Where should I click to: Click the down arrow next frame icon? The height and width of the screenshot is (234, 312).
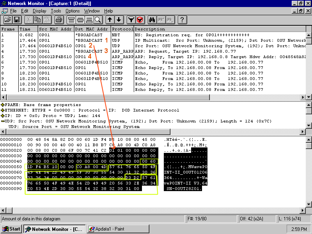pyautogui.click(x=119, y=20)
